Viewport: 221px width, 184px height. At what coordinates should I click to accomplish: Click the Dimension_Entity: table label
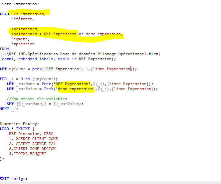click(x=19, y=124)
